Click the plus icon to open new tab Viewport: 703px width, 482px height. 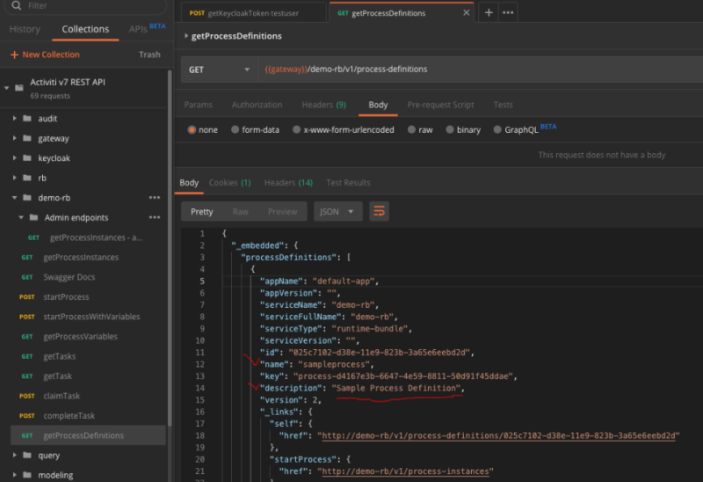coord(489,13)
